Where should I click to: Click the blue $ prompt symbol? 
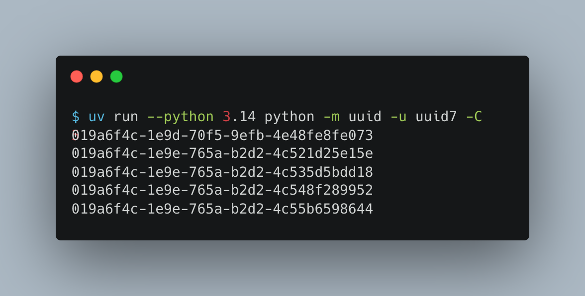click(76, 117)
